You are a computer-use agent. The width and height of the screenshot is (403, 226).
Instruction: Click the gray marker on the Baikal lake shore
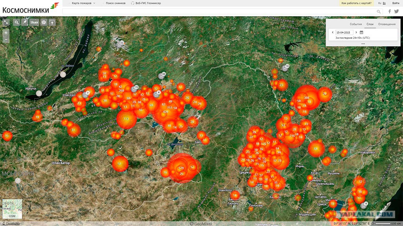[x=63, y=75]
